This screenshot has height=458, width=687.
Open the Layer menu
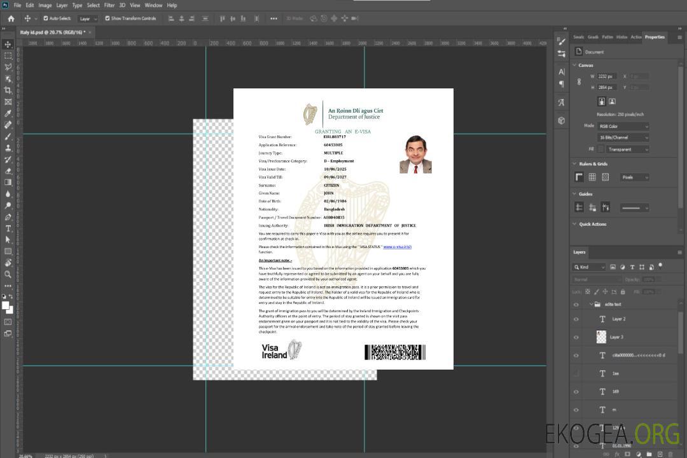62,5
